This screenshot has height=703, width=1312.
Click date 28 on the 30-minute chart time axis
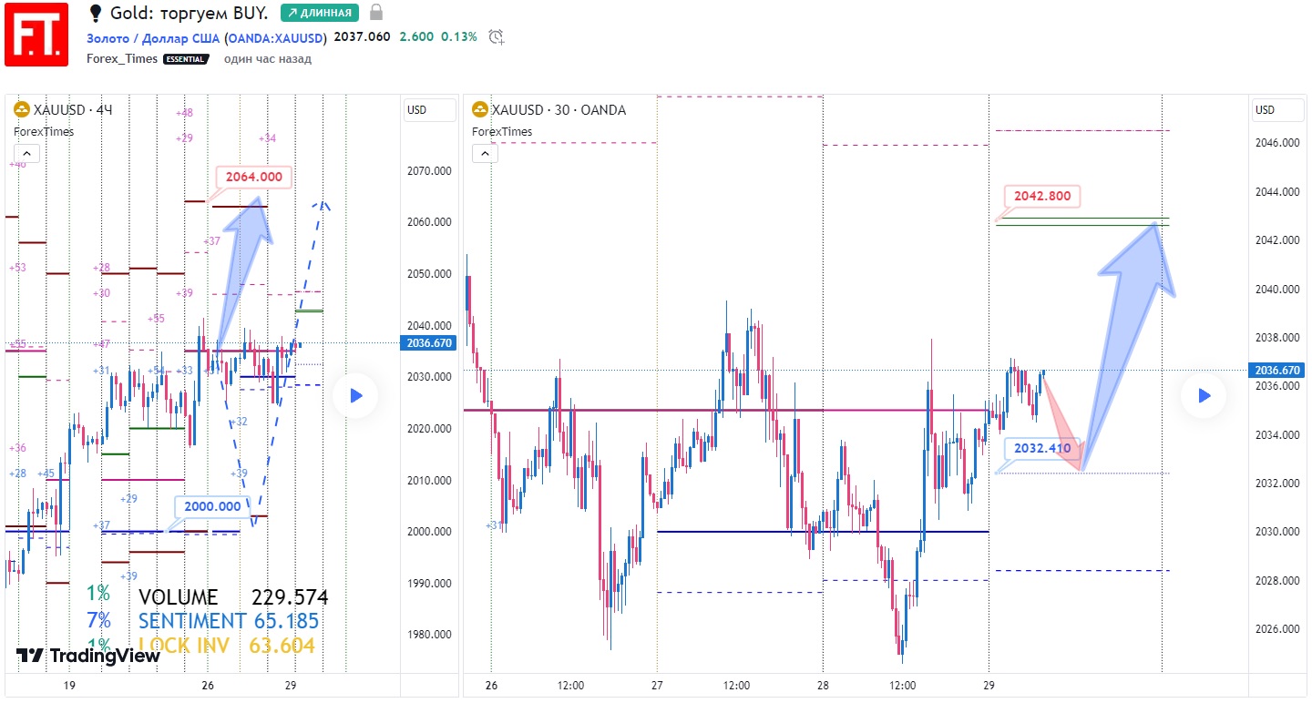coord(823,685)
